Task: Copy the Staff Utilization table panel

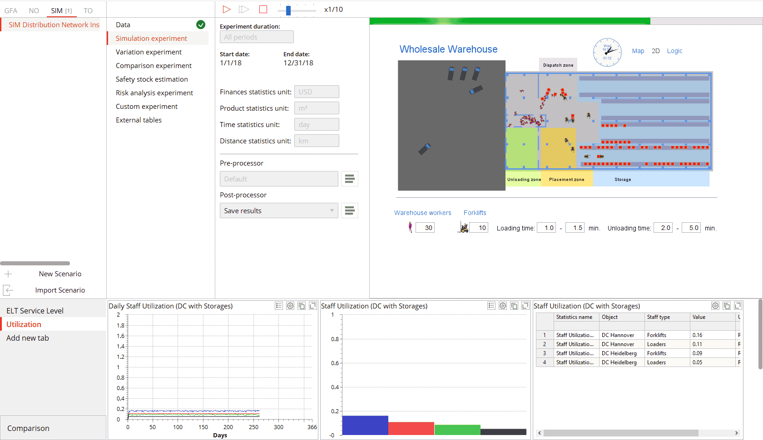Action: click(x=727, y=306)
